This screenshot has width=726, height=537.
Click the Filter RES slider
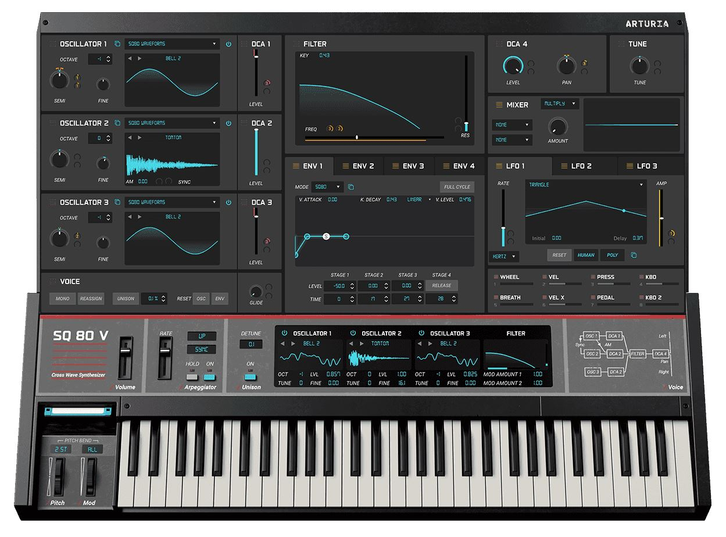click(466, 93)
